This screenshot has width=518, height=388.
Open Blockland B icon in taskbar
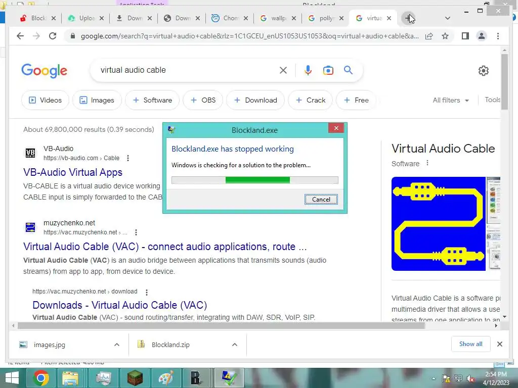click(x=196, y=378)
